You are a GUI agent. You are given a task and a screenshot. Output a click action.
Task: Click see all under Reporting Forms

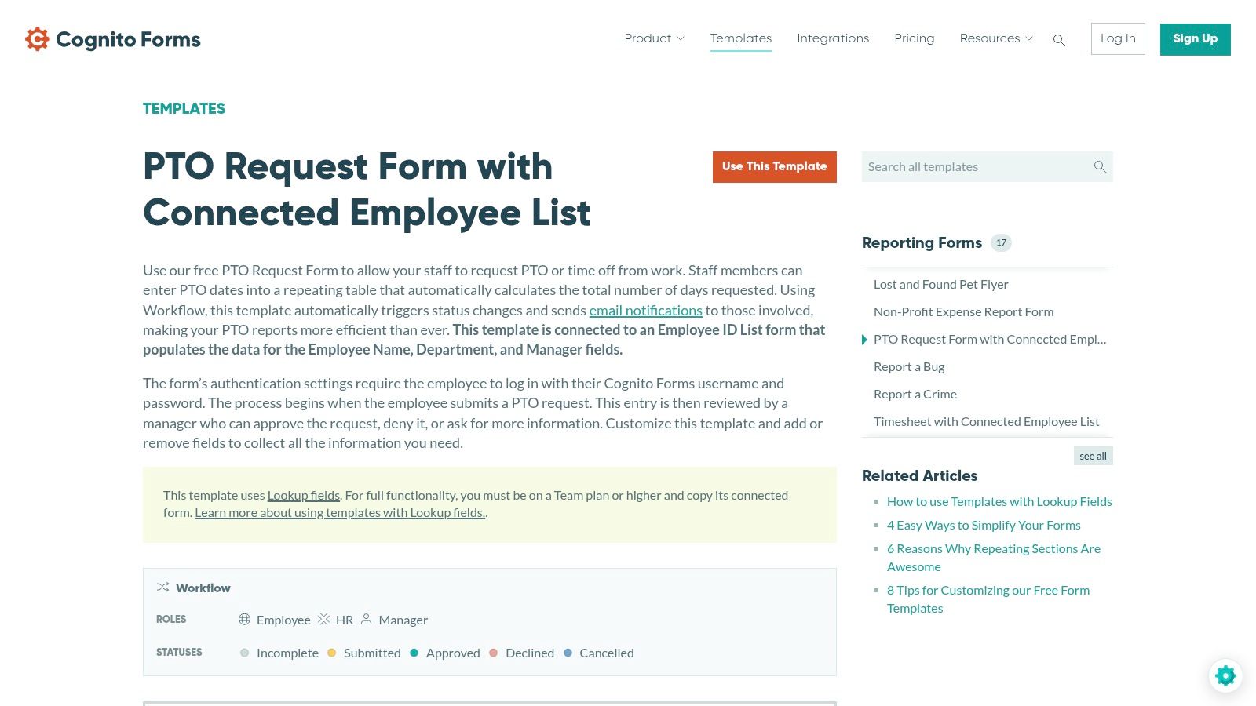[x=1092, y=456]
